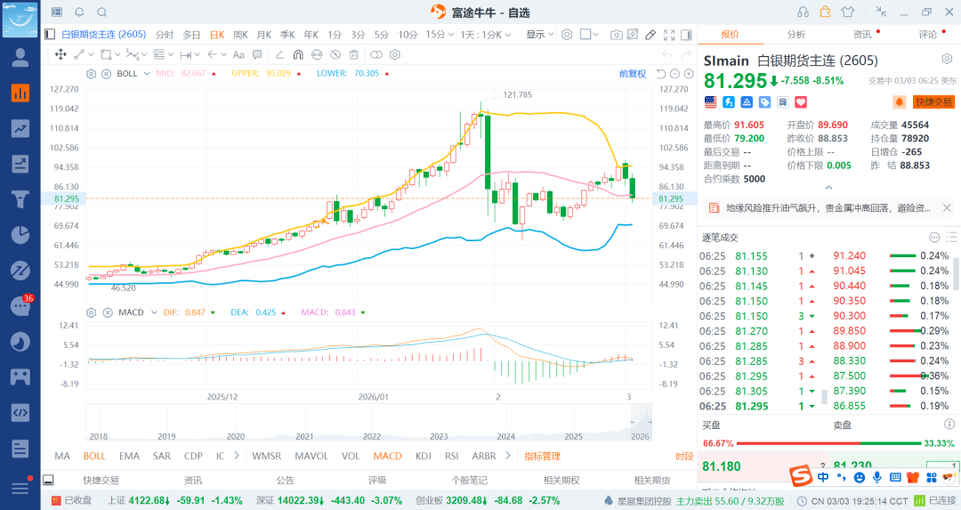Viewport: 961px width, 510px height.
Task: Open the 显示 display dropdown
Action: click(x=539, y=35)
